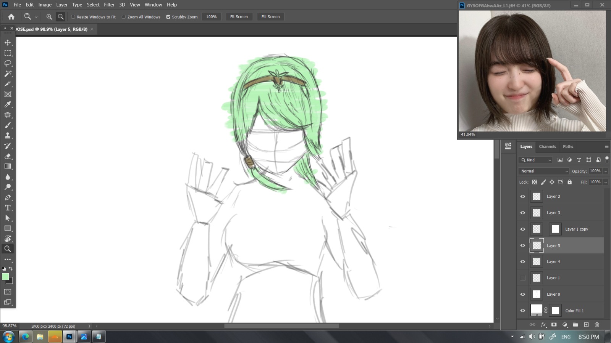
Task: Open the Filter menu
Action: (109, 5)
